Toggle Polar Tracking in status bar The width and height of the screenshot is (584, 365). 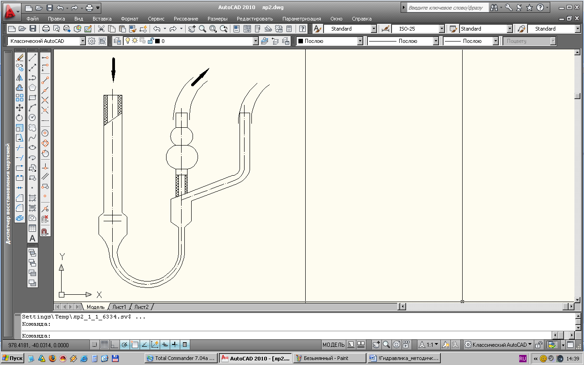tap(124, 344)
